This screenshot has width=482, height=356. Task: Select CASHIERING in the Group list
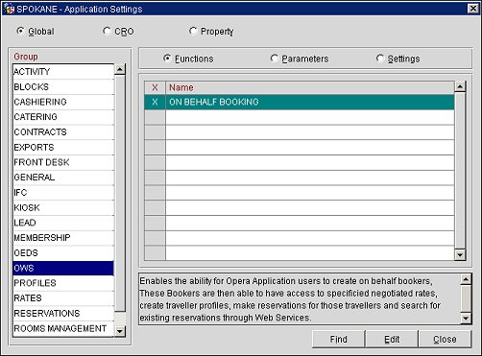point(63,102)
